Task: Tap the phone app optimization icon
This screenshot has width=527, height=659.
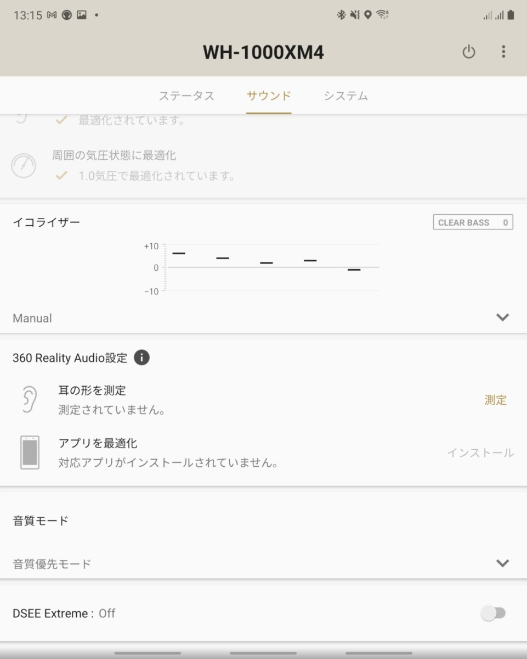Action: pos(30,453)
